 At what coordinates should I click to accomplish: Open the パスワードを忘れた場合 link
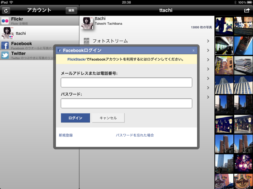[135, 135]
